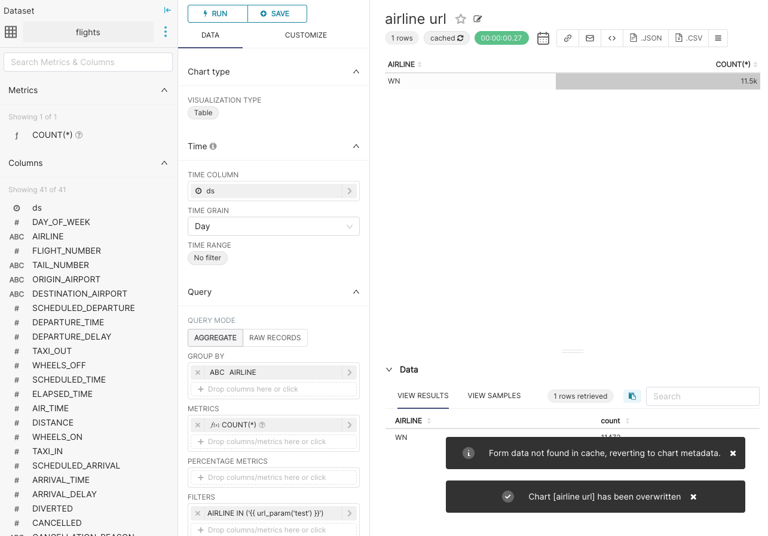Add a metric in Metrics drop zone
This screenshot has width=768, height=536.
click(x=274, y=442)
